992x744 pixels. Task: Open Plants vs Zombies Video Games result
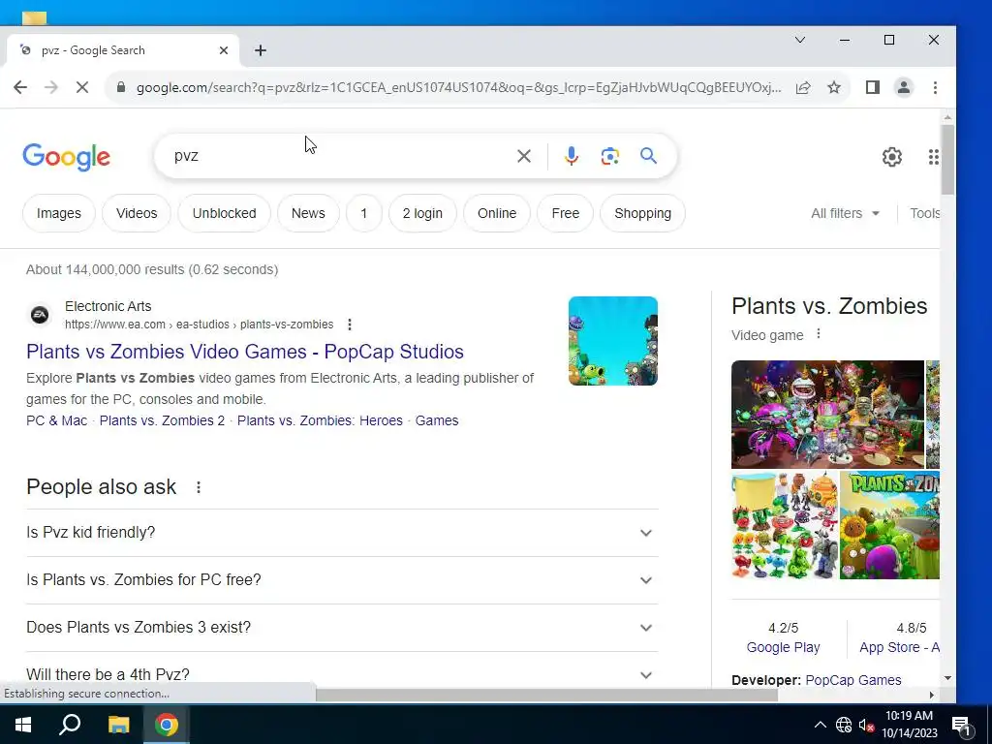245,352
